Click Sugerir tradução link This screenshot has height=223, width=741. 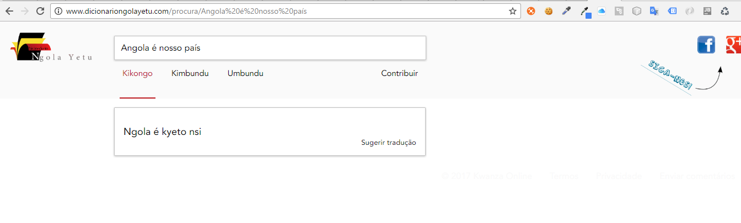pyautogui.click(x=389, y=143)
